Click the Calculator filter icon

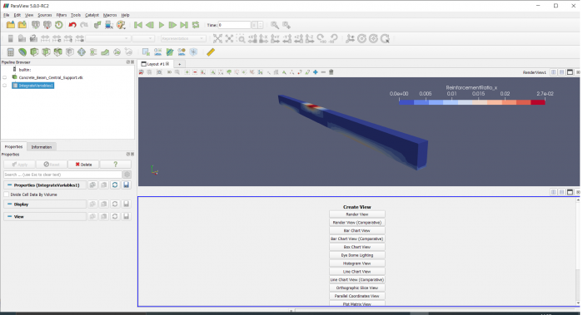10,52
